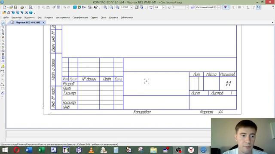Image resolution: width=275 pixels, height=154 pixels.
Task: Select the percent-sign tool in left panel
Action: (3, 47)
